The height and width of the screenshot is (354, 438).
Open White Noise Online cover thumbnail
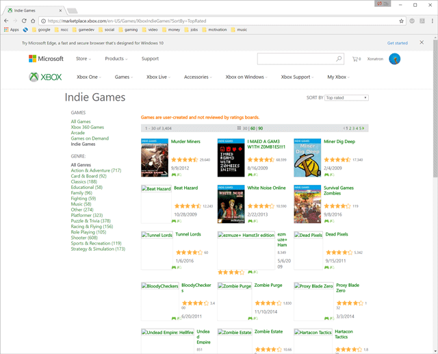(231, 204)
